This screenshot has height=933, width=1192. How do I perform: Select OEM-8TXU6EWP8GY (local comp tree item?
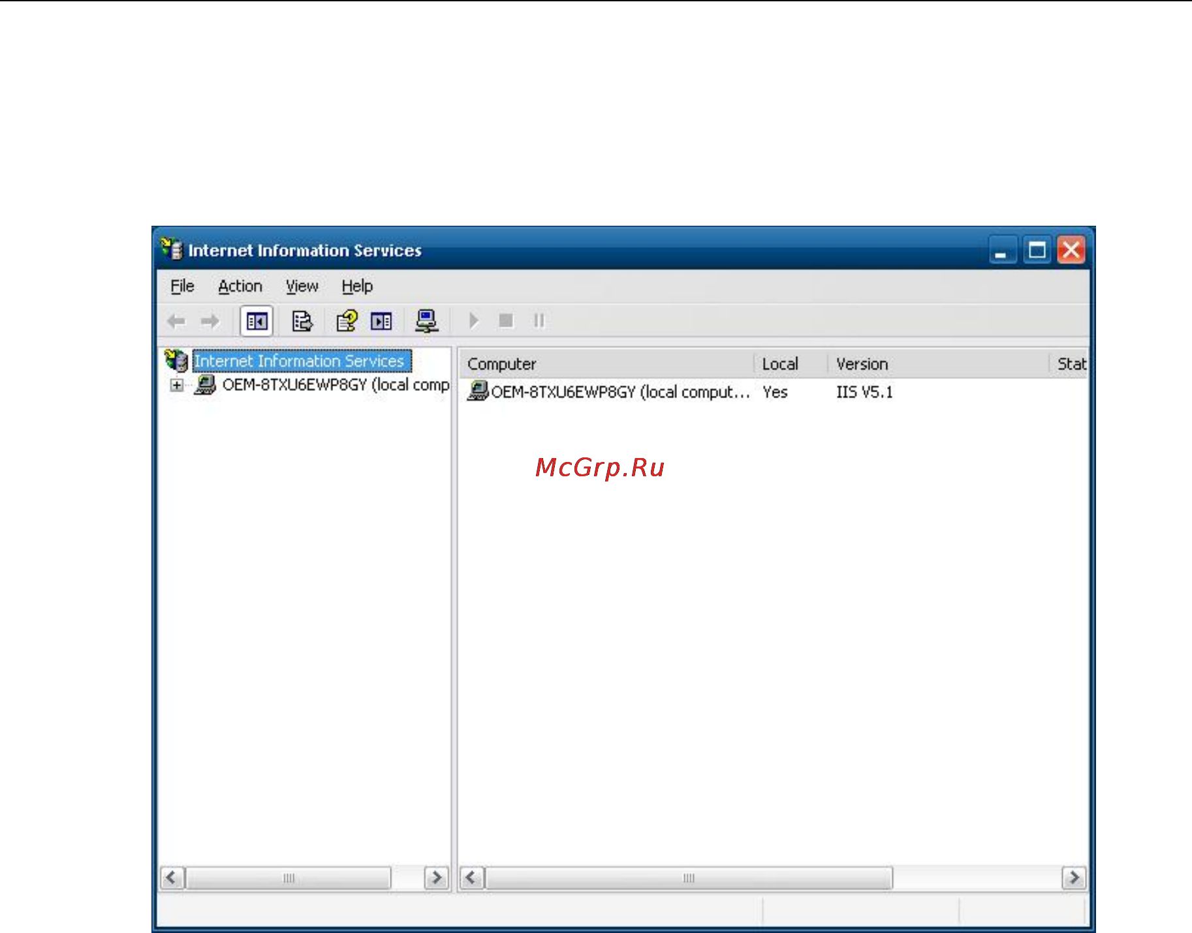tap(336, 384)
